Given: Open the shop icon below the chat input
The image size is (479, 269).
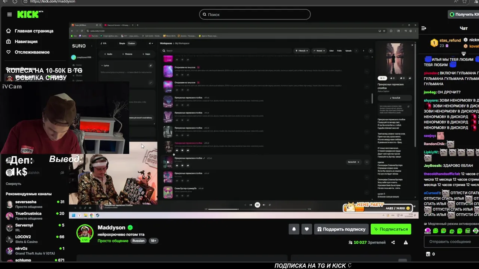Looking at the screenshot, I should (428, 254).
